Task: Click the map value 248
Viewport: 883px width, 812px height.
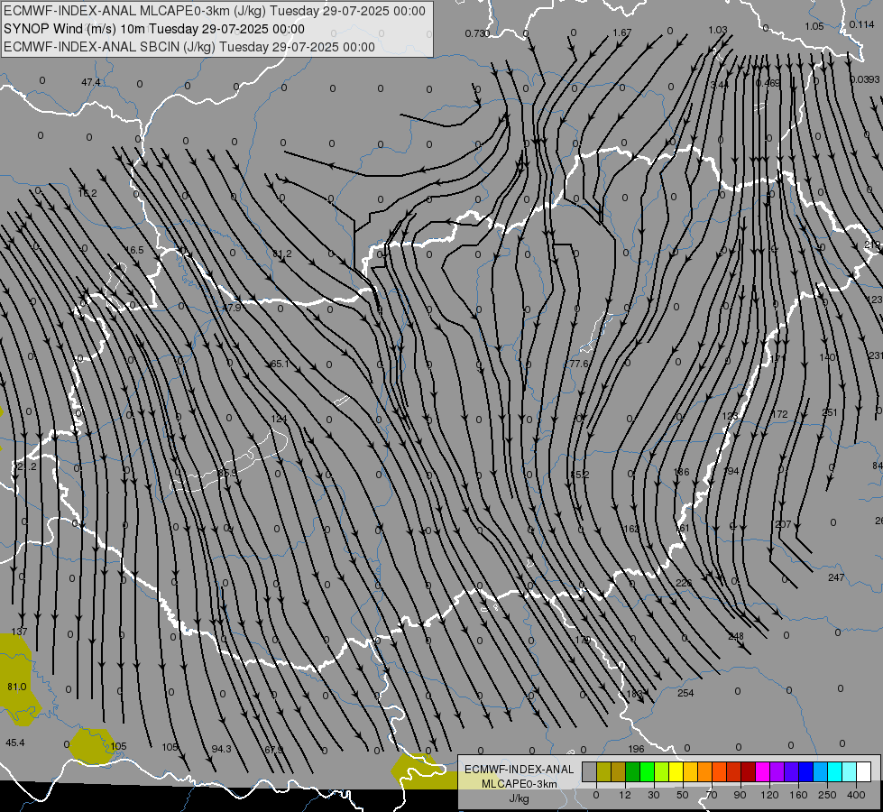Action: coord(735,636)
